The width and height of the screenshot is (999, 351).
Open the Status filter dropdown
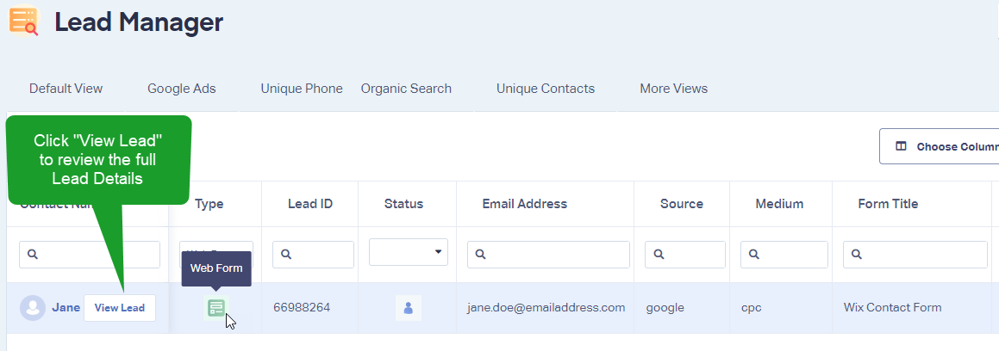(x=409, y=252)
